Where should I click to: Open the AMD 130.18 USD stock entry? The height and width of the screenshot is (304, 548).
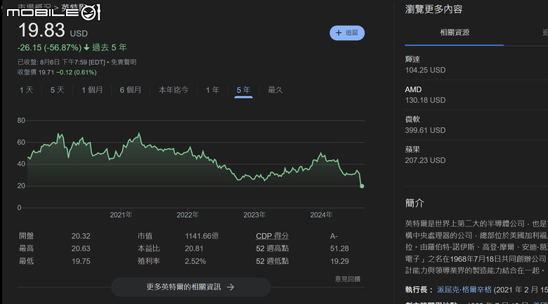click(476, 95)
